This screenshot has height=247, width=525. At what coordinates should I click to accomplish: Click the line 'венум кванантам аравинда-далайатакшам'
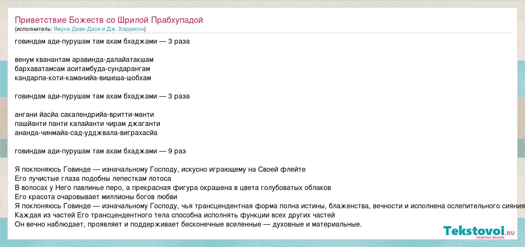[84, 60]
